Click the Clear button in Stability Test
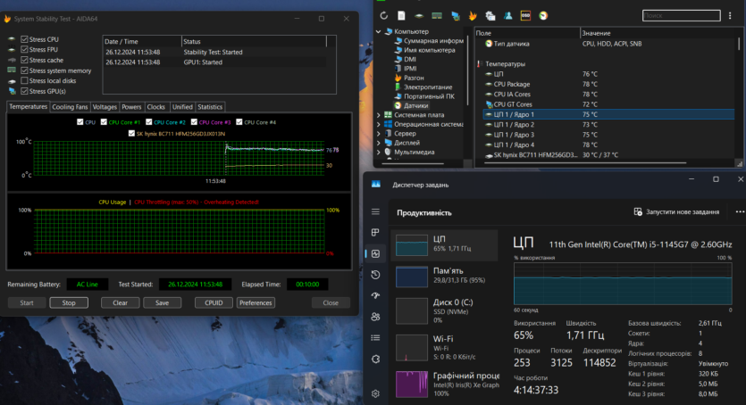 click(120, 303)
